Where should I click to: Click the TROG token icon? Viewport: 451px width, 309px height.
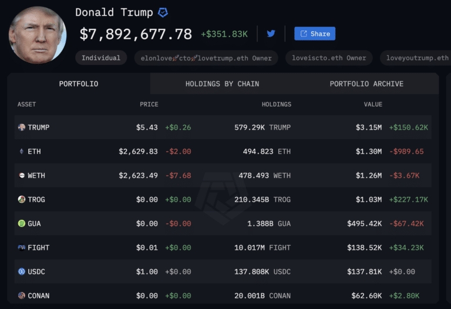(x=22, y=199)
